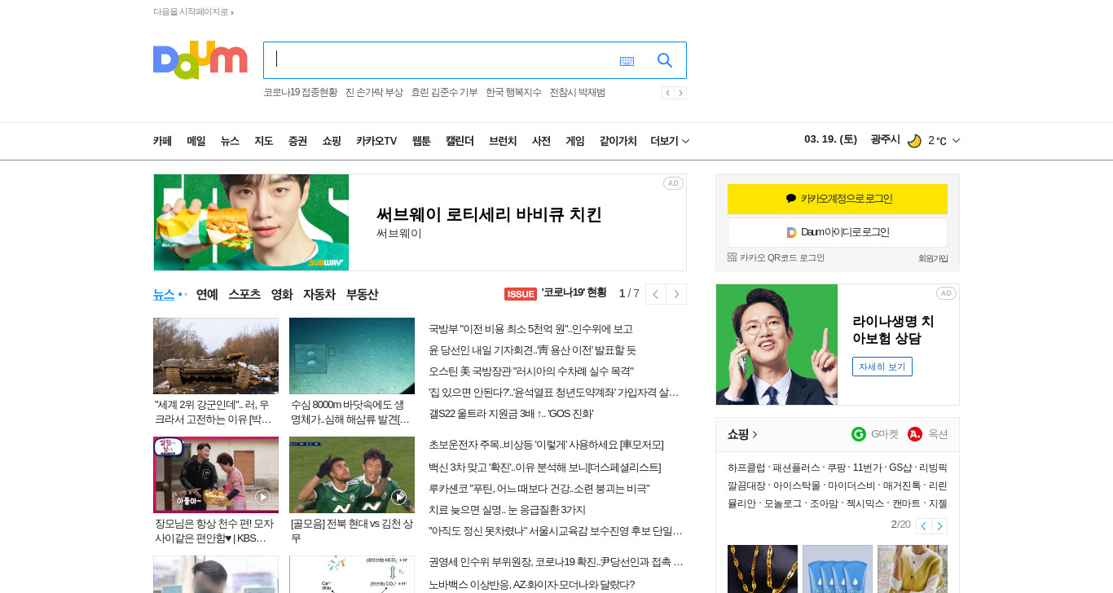
Task: Open the tank news thumbnail
Action: tap(216, 356)
